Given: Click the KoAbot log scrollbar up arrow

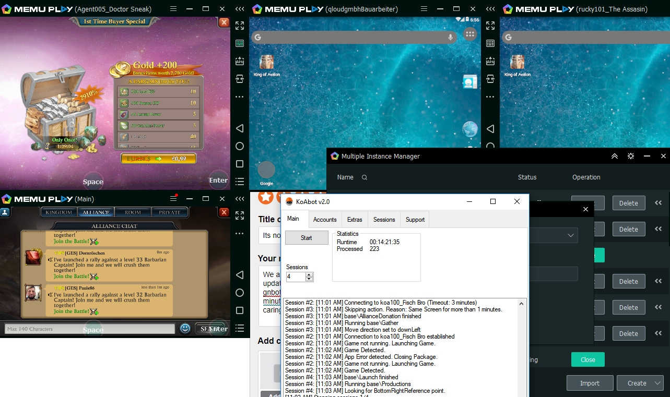Looking at the screenshot, I should pyautogui.click(x=521, y=303).
